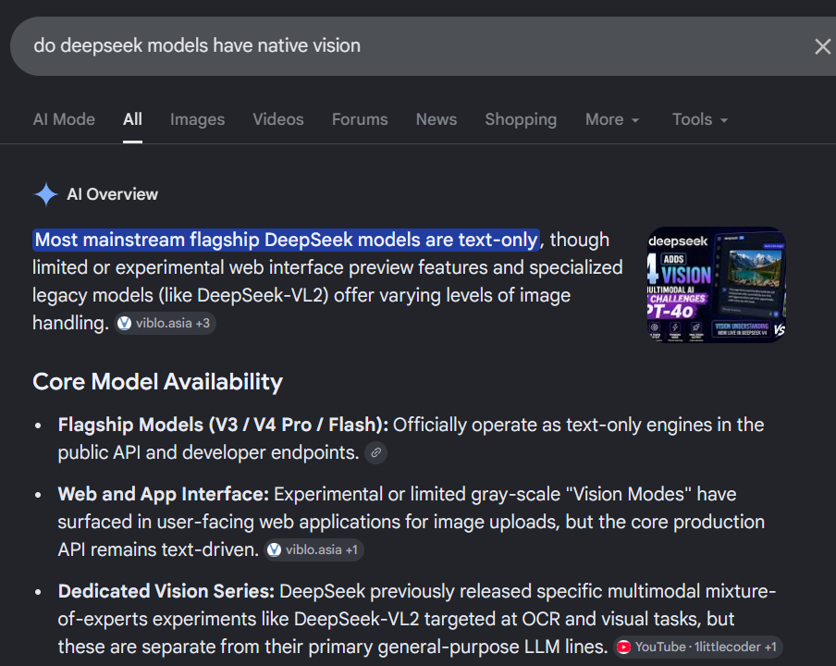Open viblo.asia +1 source chip
The height and width of the screenshot is (666, 836).
pyautogui.click(x=314, y=549)
